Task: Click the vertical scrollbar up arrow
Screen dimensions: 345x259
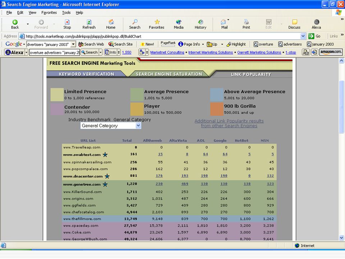Action: [x=341, y=60]
